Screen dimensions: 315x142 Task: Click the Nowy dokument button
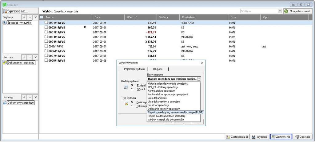coord(298,11)
